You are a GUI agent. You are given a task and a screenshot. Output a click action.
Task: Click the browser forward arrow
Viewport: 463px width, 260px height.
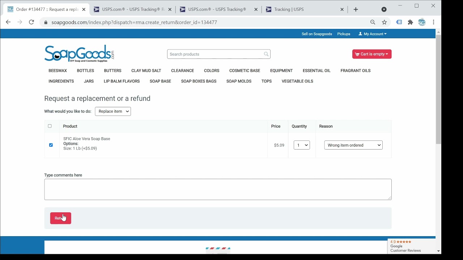[x=20, y=22]
